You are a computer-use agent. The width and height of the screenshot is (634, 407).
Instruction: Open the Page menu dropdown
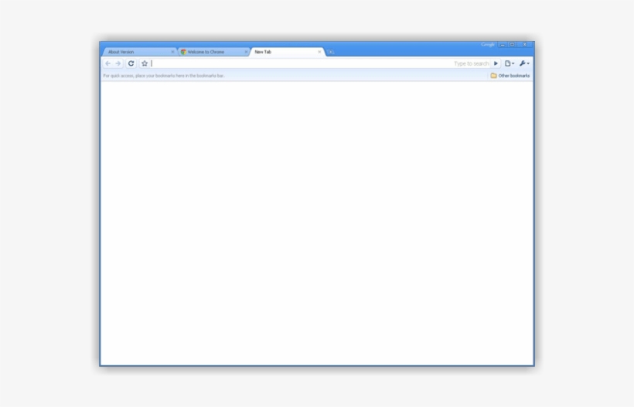(510, 63)
